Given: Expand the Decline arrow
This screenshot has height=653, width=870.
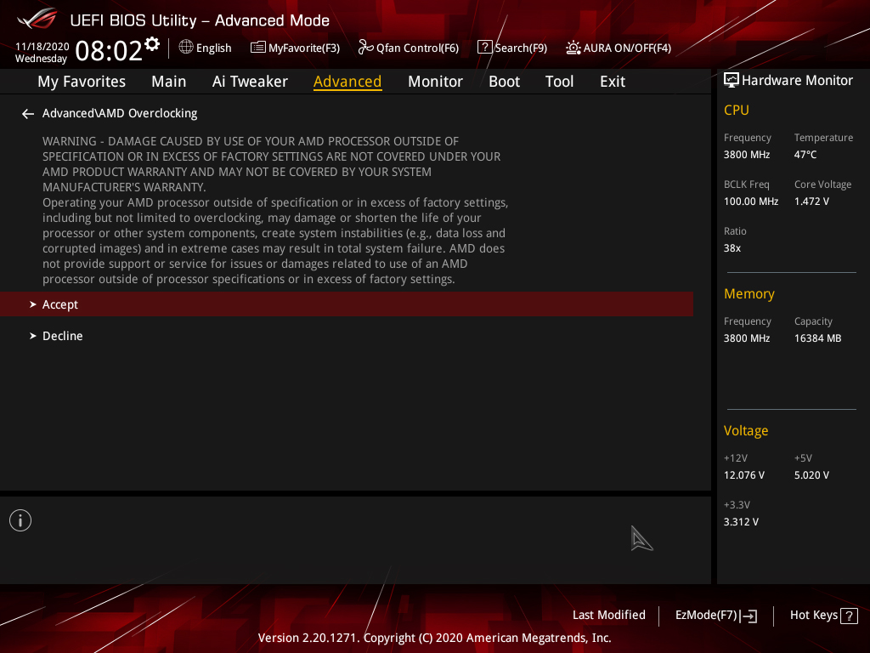Looking at the screenshot, I should (x=33, y=336).
